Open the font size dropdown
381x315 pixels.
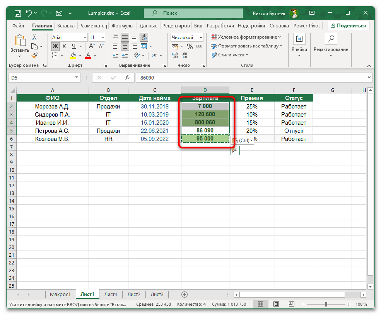(103, 37)
